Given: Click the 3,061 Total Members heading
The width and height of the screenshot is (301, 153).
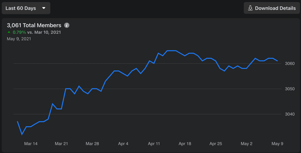Looking at the screenshot, I should [34, 25].
